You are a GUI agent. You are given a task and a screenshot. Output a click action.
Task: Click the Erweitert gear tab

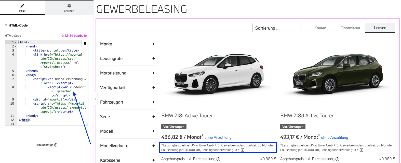pos(69,8)
